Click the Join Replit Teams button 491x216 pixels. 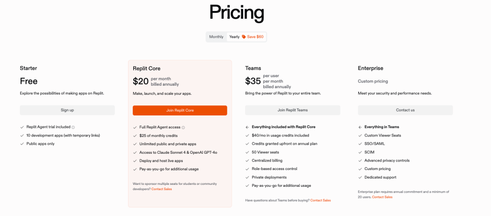[x=292, y=110]
